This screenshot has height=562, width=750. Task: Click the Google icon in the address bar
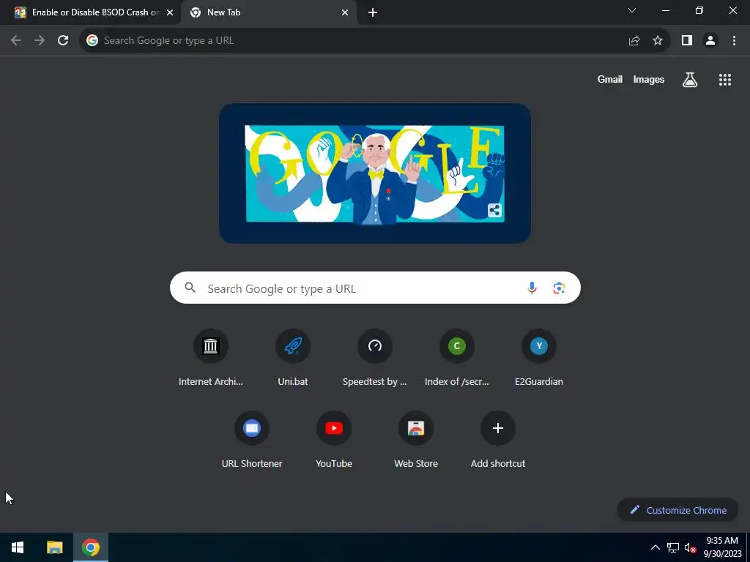pos(92,41)
